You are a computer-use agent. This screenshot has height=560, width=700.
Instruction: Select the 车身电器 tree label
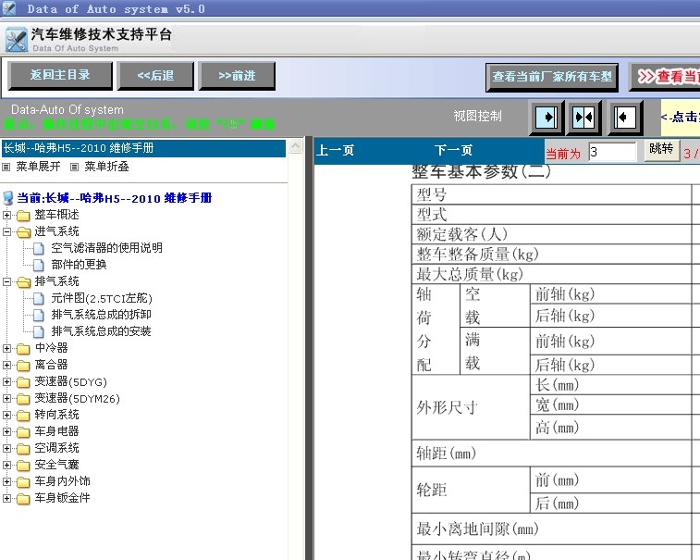(x=56, y=431)
